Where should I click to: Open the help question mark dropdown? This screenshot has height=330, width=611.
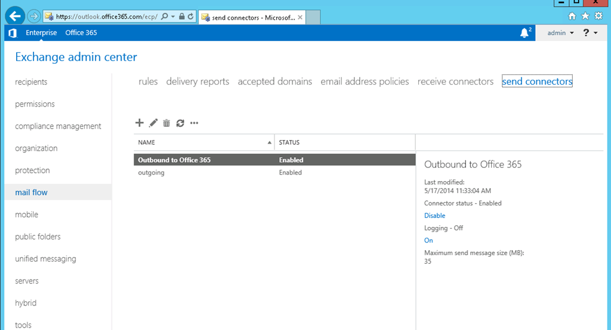(x=590, y=33)
